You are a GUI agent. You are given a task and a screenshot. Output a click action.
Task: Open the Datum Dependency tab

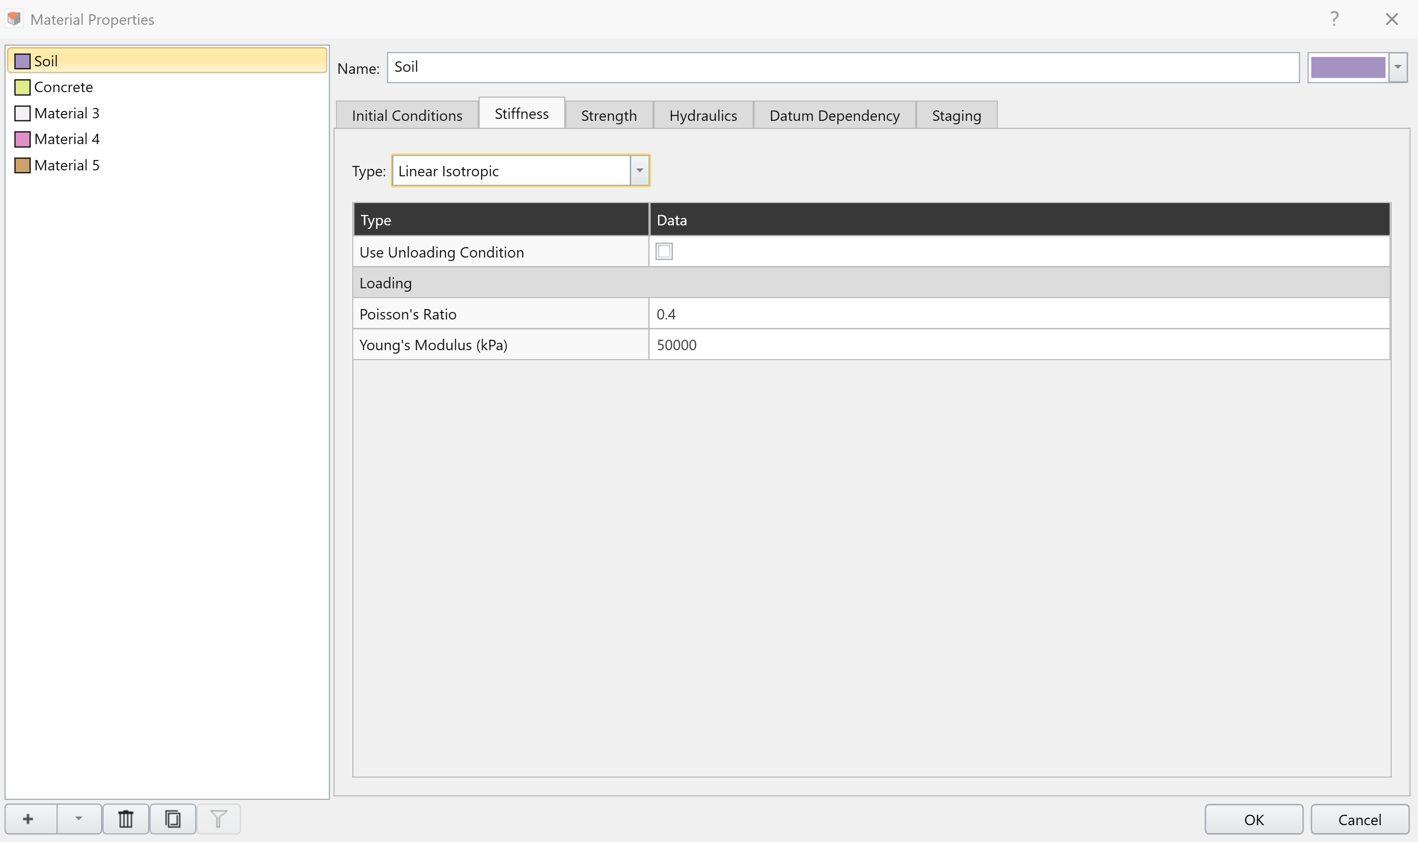pos(834,115)
